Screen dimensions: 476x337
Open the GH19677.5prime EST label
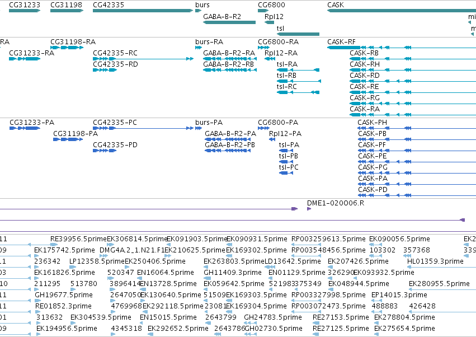pos(64,295)
